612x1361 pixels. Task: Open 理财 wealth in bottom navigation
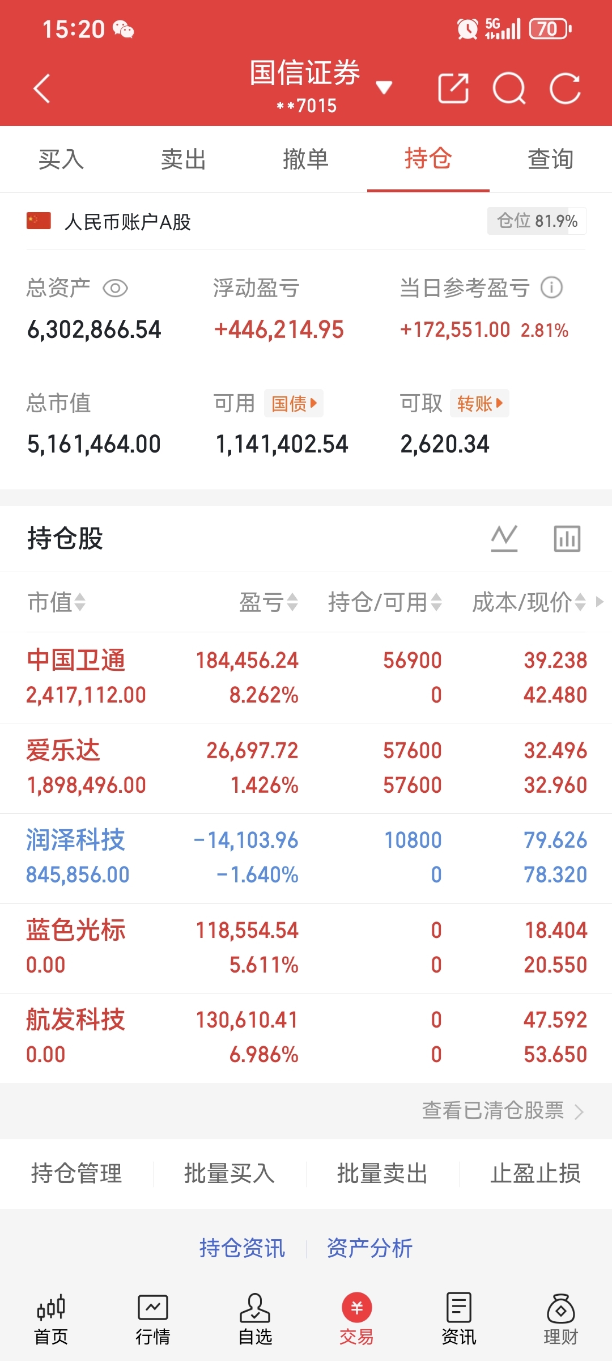561,1320
